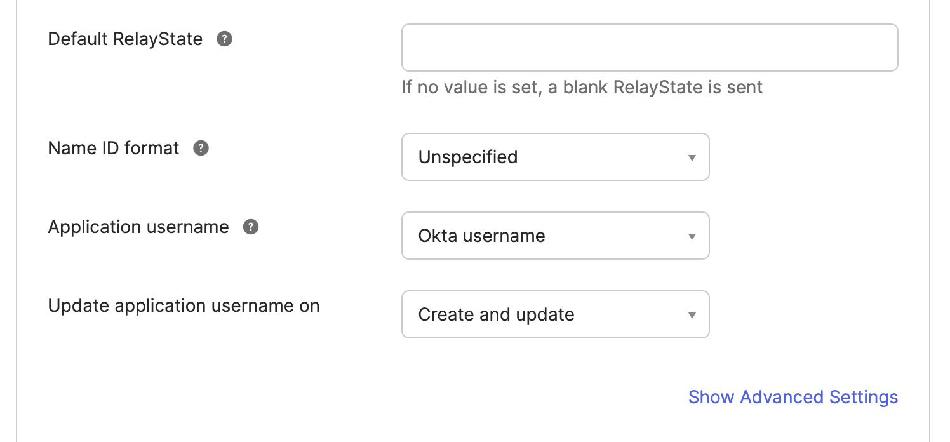Click the 'Update application username on' label
950x442 pixels.
coord(184,306)
